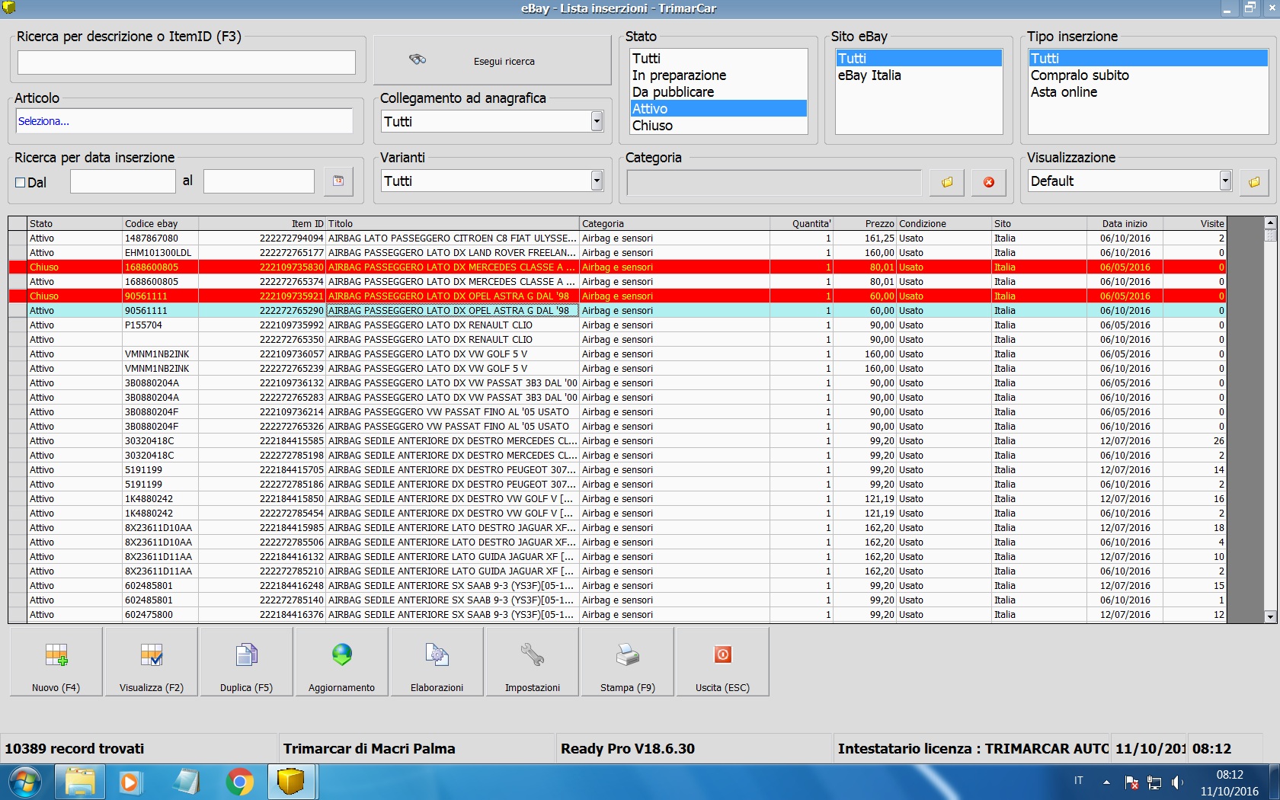Select Chiuso in the Stato list
The width and height of the screenshot is (1280, 800).
click(718, 126)
